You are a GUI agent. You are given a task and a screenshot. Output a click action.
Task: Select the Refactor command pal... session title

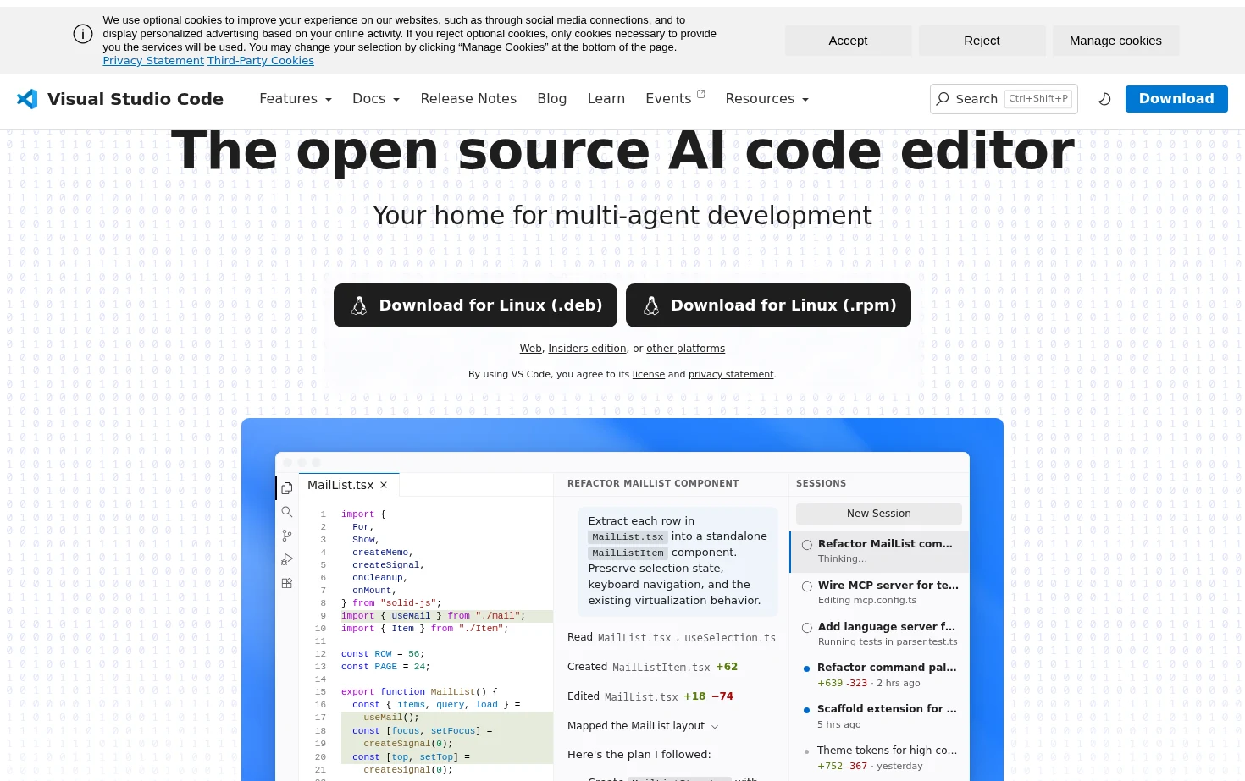[x=887, y=668]
